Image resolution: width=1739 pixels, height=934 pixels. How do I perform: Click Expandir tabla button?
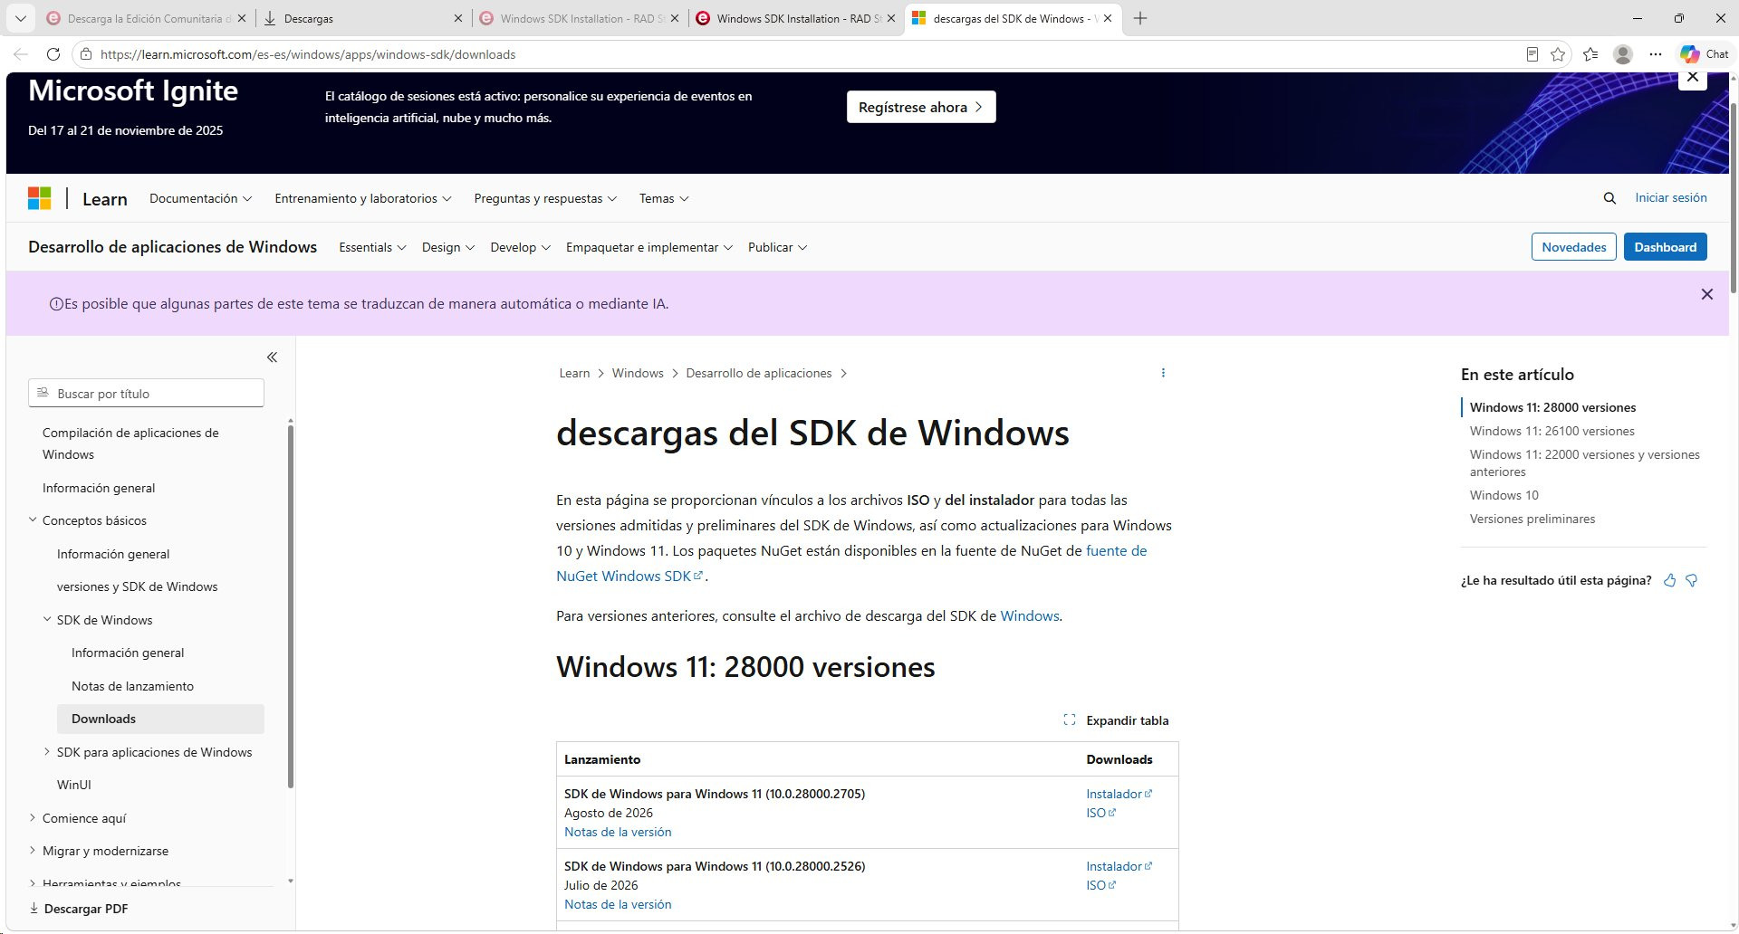(x=1116, y=720)
